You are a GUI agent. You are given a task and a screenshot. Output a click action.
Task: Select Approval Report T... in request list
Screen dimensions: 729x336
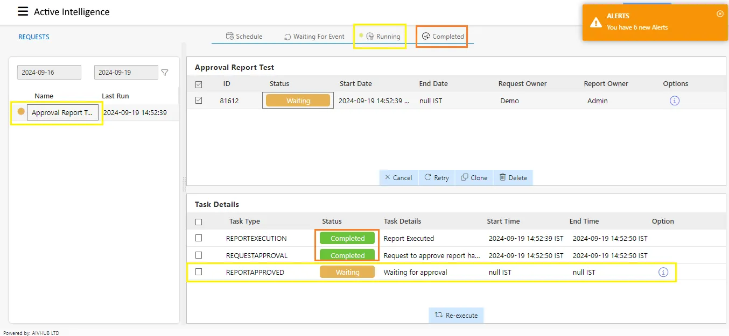point(62,113)
